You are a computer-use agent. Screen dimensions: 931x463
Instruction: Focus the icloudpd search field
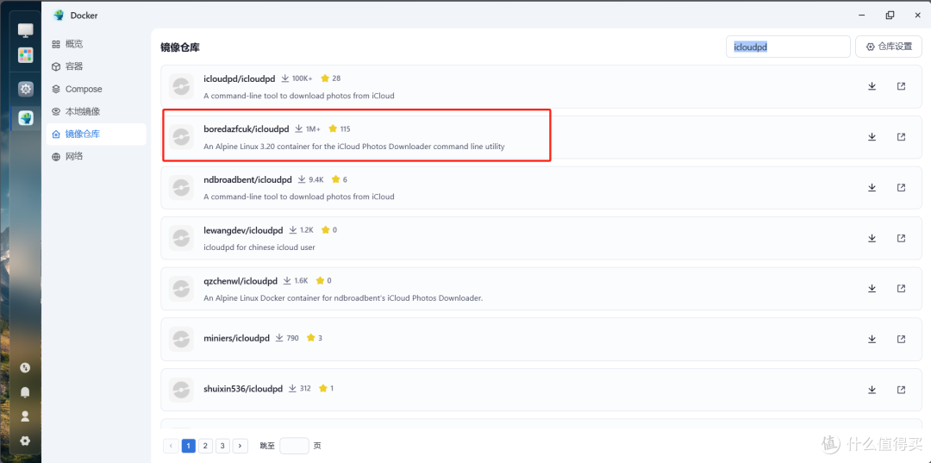pyautogui.click(x=788, y=47)
